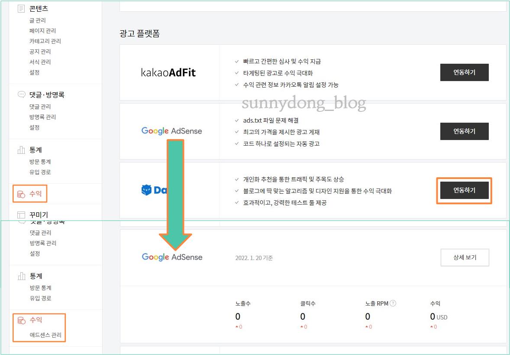Click the text 타게팅된 광고로 수익 극대화
510x355 pixels.
coord(278,73)
